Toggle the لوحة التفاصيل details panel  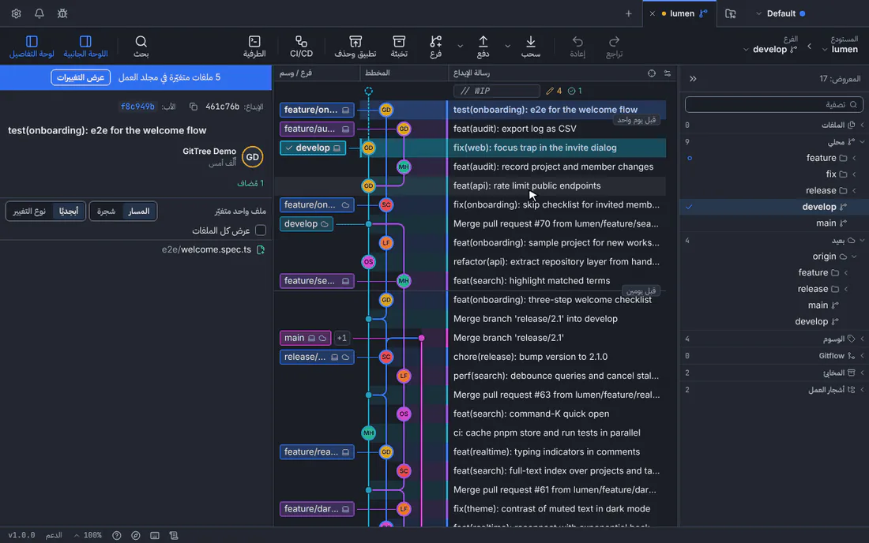point(32,47)
